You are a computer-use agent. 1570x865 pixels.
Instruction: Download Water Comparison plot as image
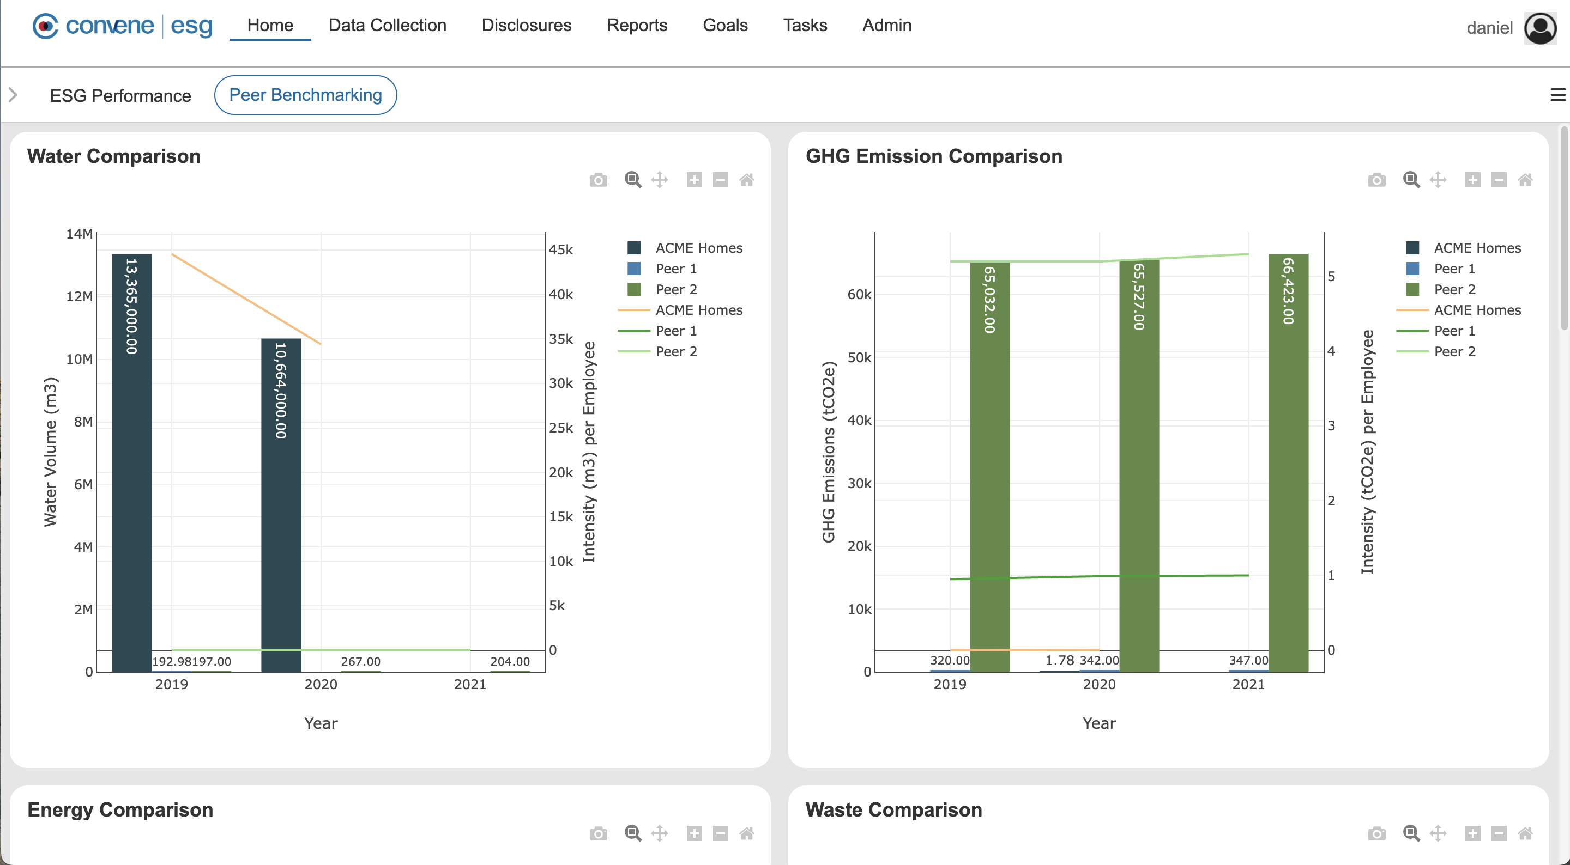point(598,180)
